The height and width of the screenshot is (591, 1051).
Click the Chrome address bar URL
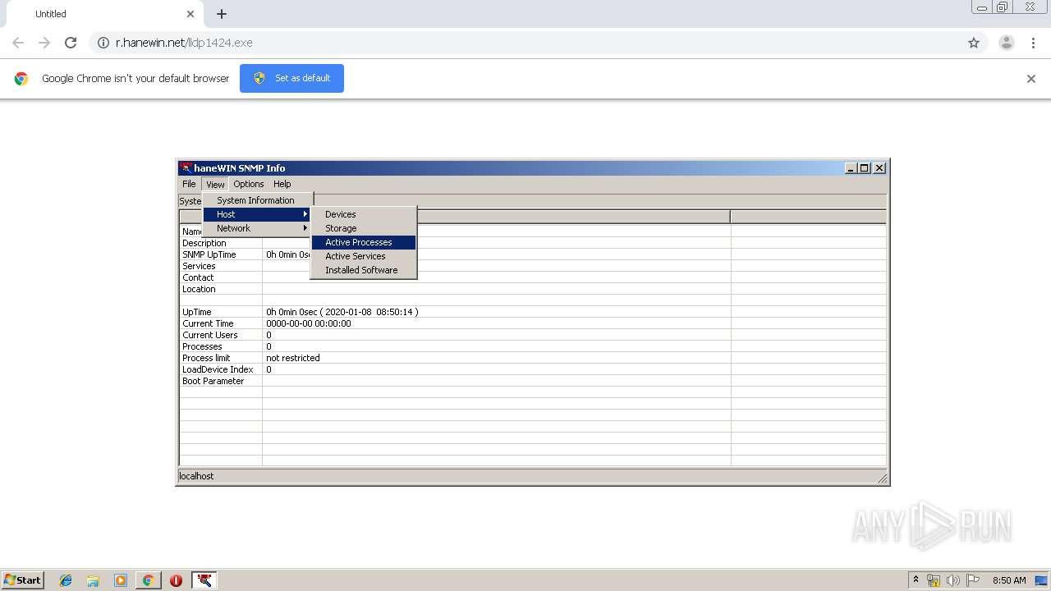(x=184, y=43)
